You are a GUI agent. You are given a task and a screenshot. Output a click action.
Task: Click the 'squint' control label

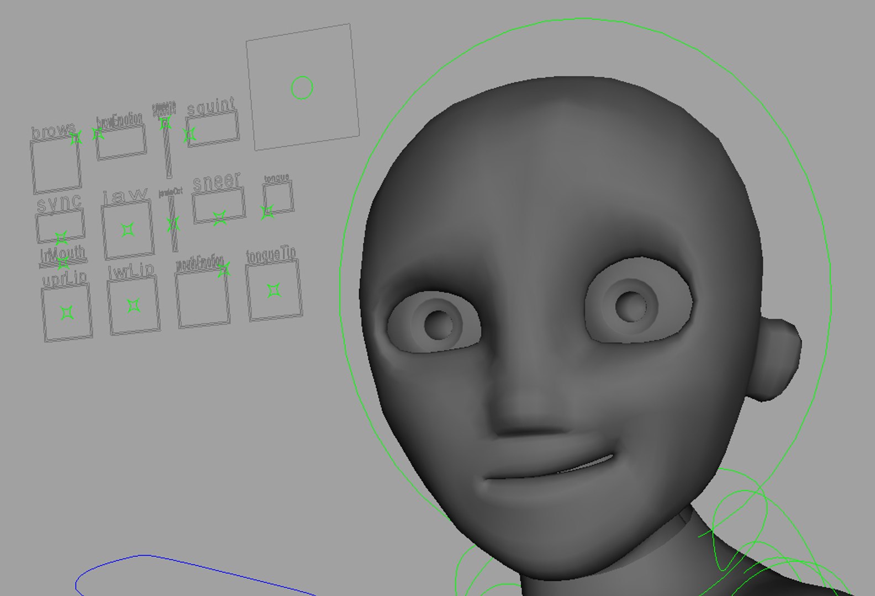pyautogui.click(x=211, y=106)
